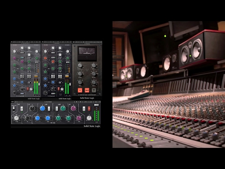225x169 pixels.
Task: Click the purple HF knob on G-Channel strip
Action: point(15,58)
